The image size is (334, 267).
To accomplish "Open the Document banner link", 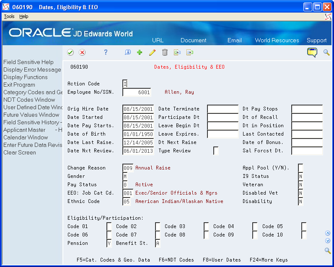I will (x=194, y=40).
